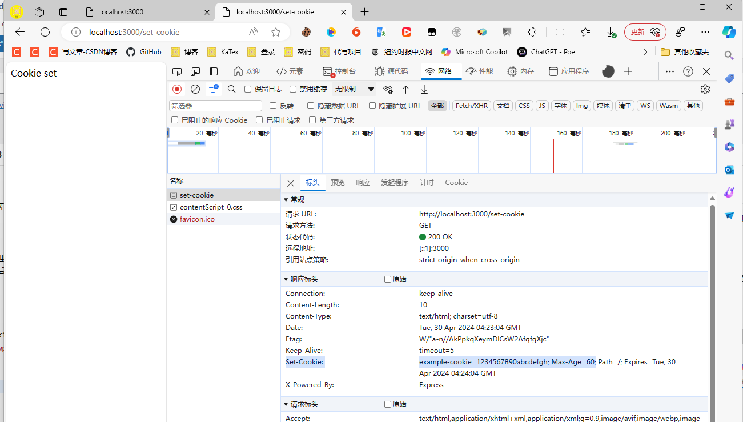Open the 响应 tab of the request
743x422 pixels.
(363, 183)
